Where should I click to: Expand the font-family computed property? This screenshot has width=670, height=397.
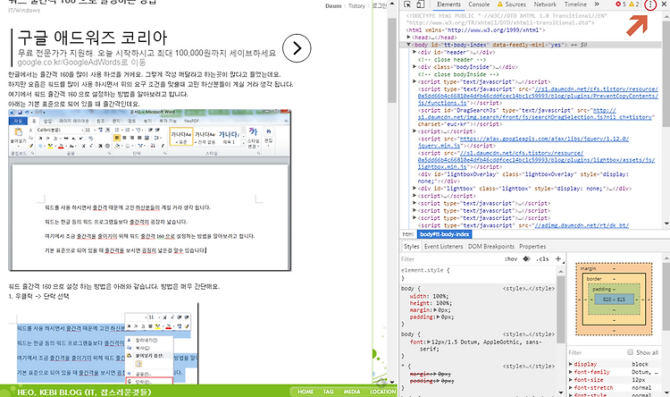tap(571, 372)
